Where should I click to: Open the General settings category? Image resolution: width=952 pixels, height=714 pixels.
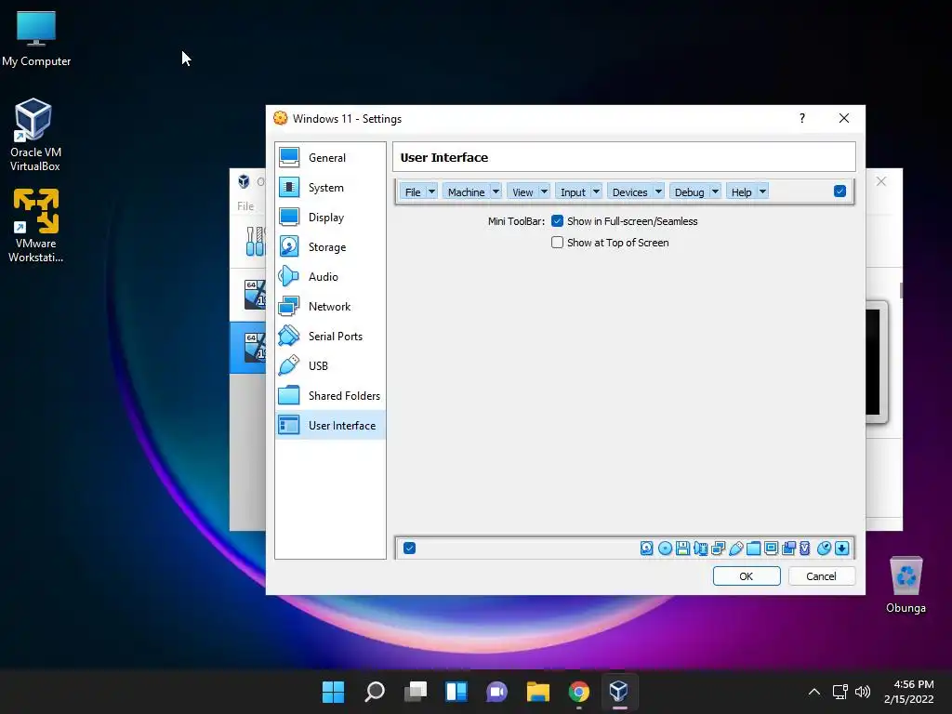point(330,158)
